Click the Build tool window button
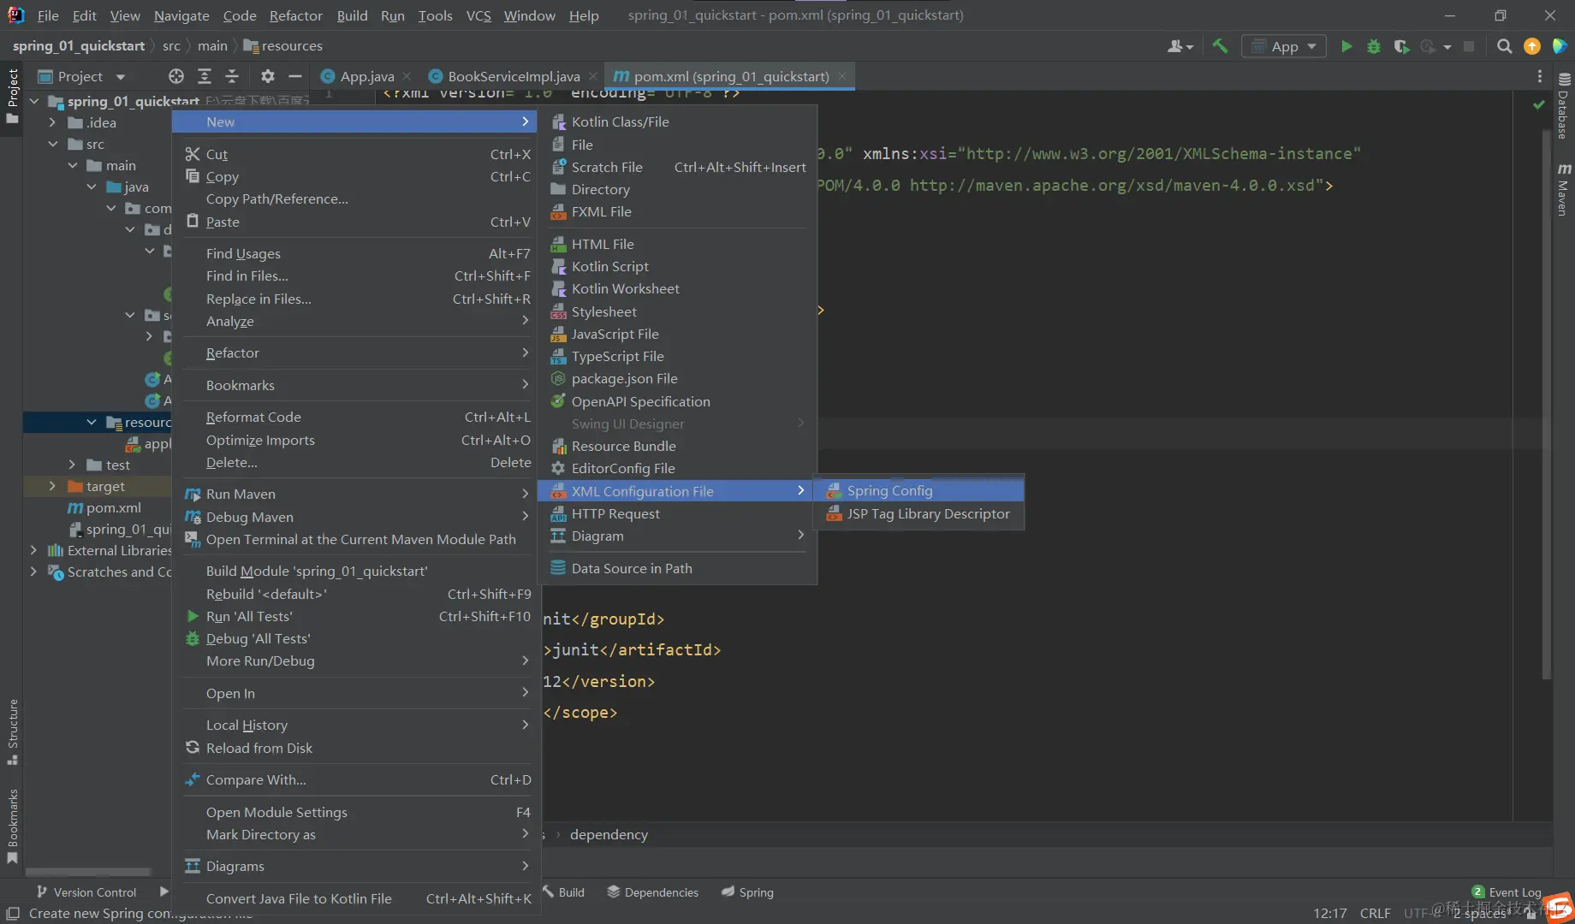 pos(563,892)
